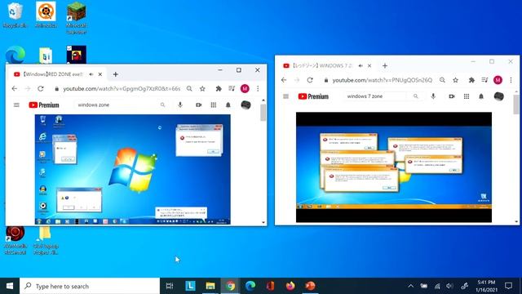Click right window address bar URL
Screen dimensions: 522x294
coord(383,80)
